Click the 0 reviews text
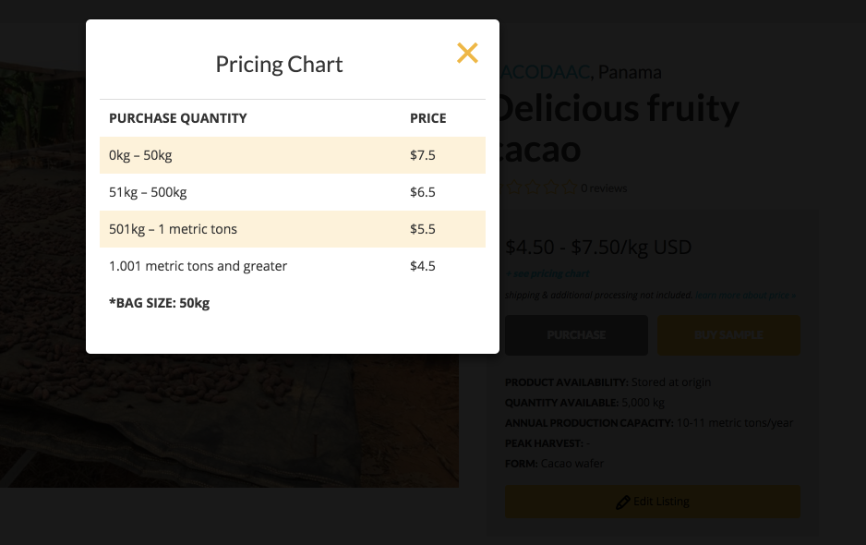The height and width of the screenshot is (545, 866). (604, 188)
